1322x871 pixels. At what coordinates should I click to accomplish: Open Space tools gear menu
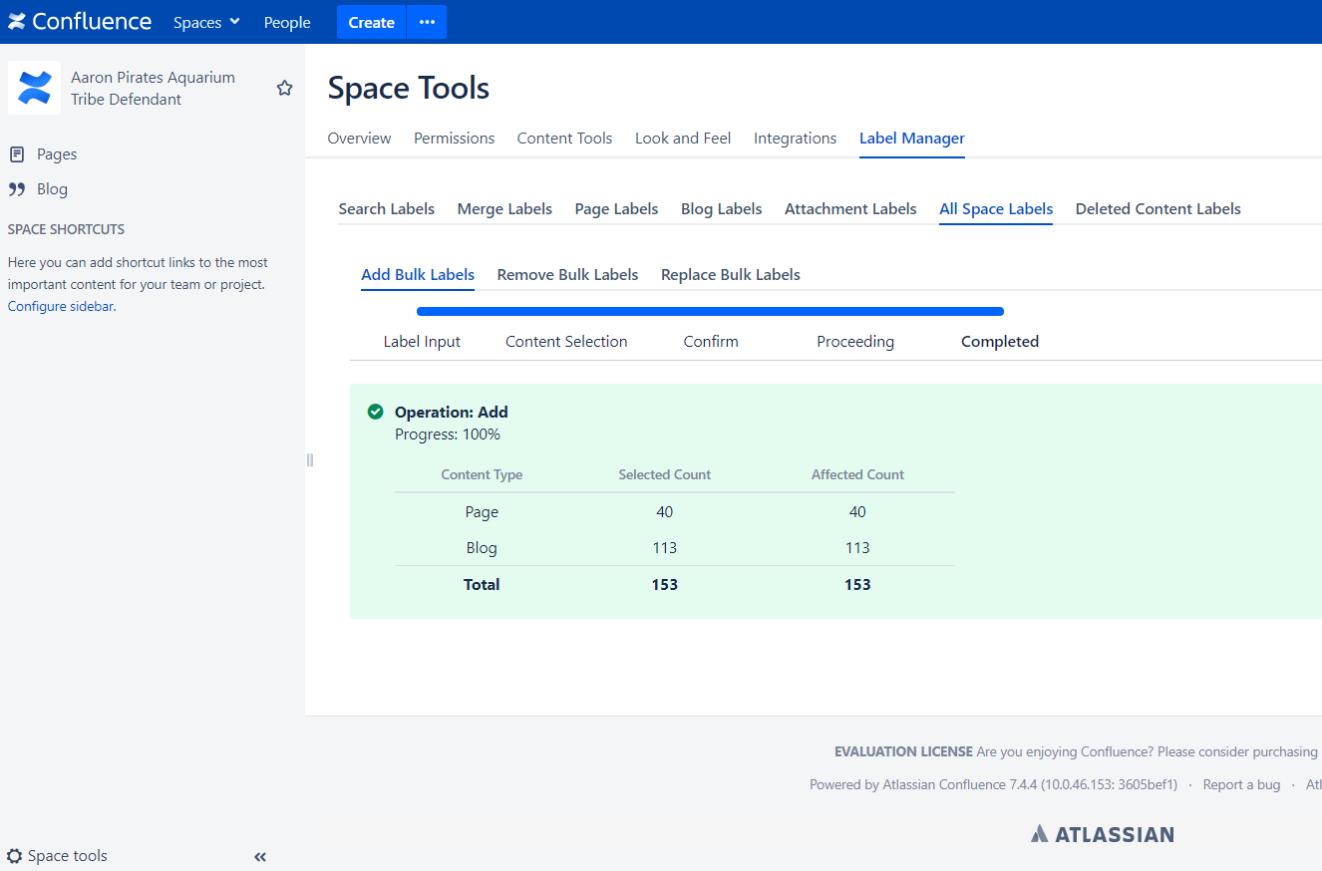[x=57, y=856]
